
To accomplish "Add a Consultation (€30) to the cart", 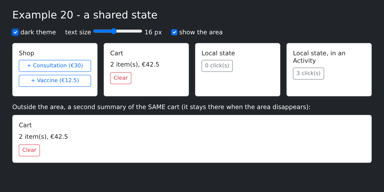I will 55,66.
